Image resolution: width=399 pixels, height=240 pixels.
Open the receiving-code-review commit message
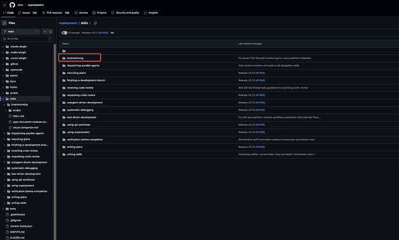click(273, 88)
